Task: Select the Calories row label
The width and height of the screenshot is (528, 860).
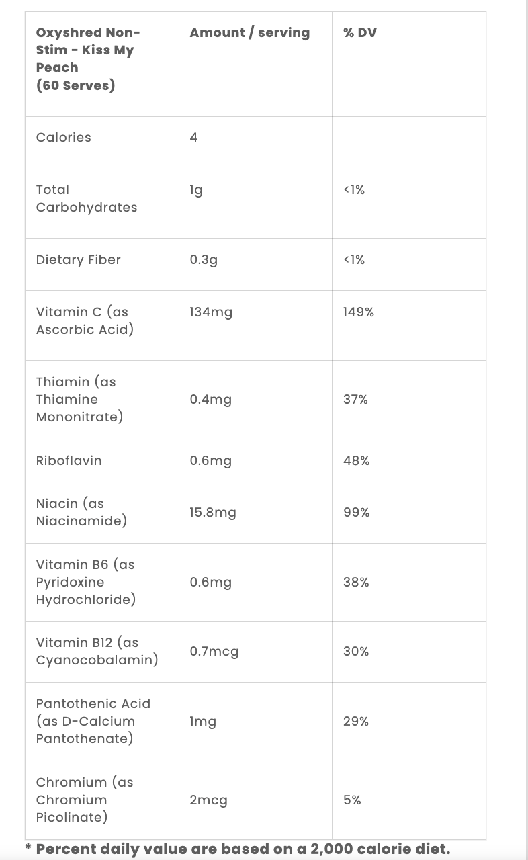Action: point(64,137)
